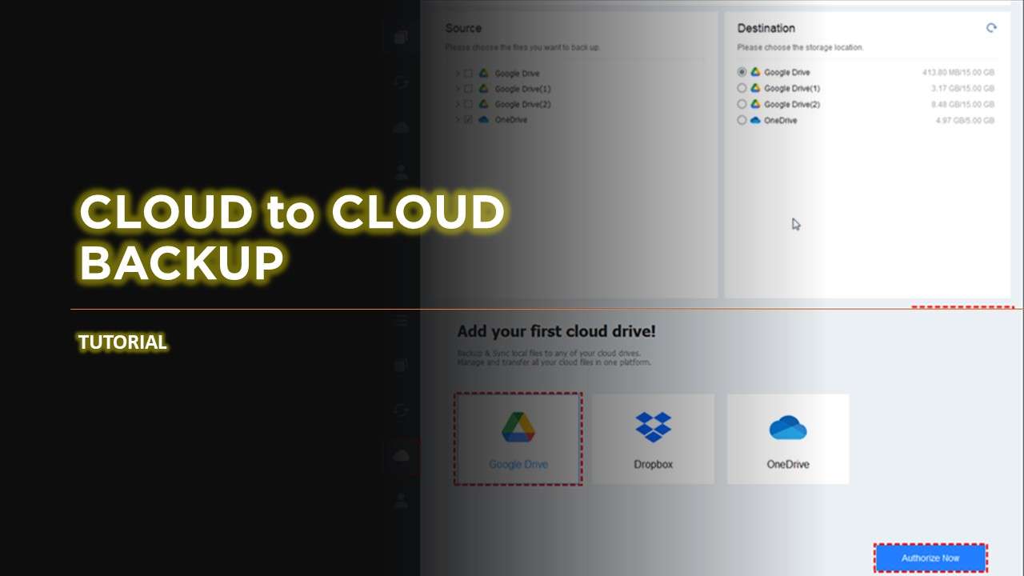
Task: Click the OneDrive cloud icon in the Source list
Action: point(483,119)
